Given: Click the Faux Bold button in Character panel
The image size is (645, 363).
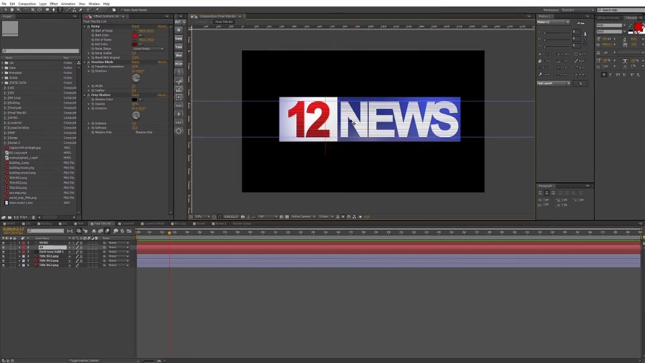Looking at the screenshot, I should [x=604, y=75].
